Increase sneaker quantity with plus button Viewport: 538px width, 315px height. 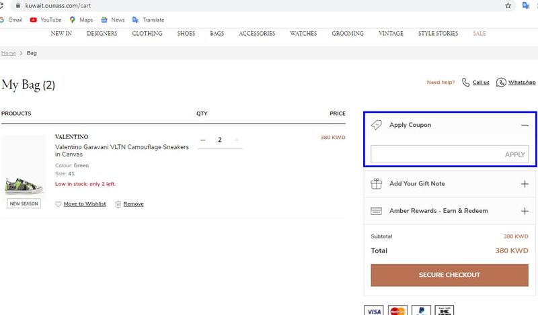tap(237, 140)
